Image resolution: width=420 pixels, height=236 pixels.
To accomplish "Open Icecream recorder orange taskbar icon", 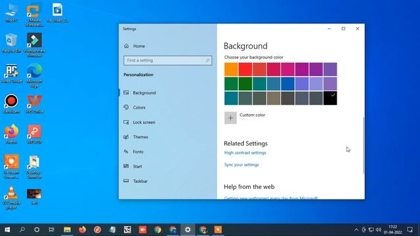I will click(x=218, y=229).
